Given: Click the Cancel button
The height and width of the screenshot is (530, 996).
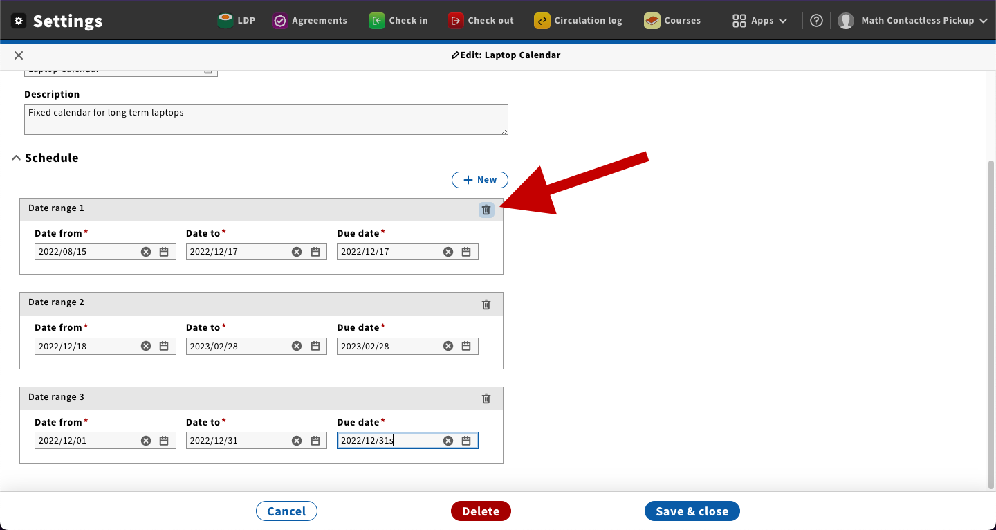Looking at the screenshot, I should 286,511.
